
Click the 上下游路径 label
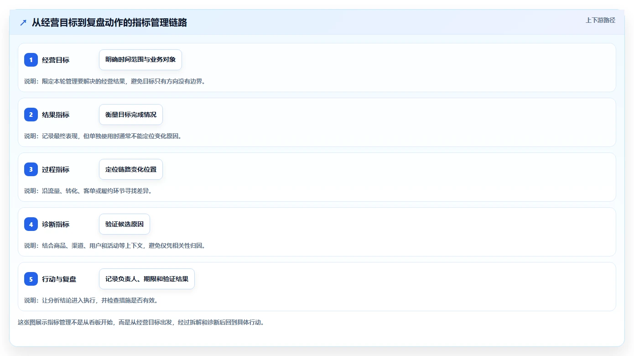[x=600, y=20]
